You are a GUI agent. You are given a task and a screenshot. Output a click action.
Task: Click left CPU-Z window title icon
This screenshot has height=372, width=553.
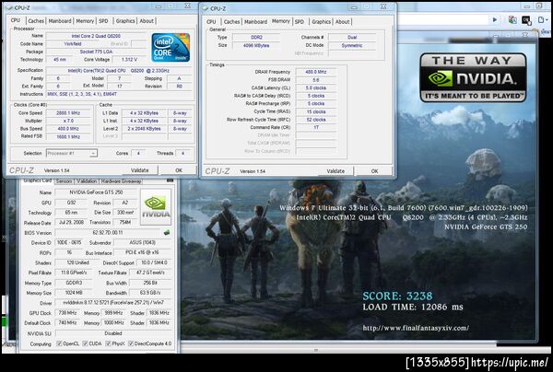coord(9,7)
